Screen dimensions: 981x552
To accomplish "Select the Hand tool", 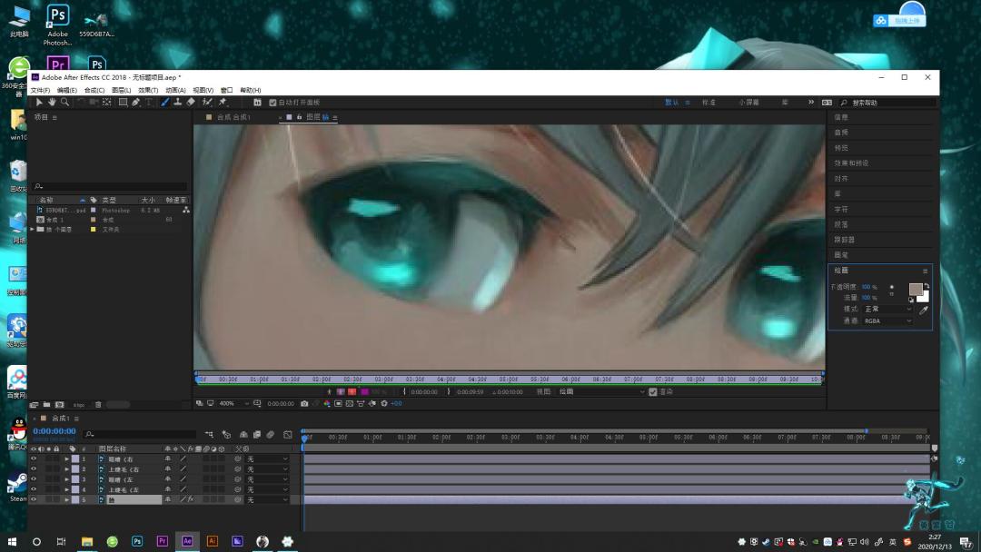I will (x=52, y=102).
